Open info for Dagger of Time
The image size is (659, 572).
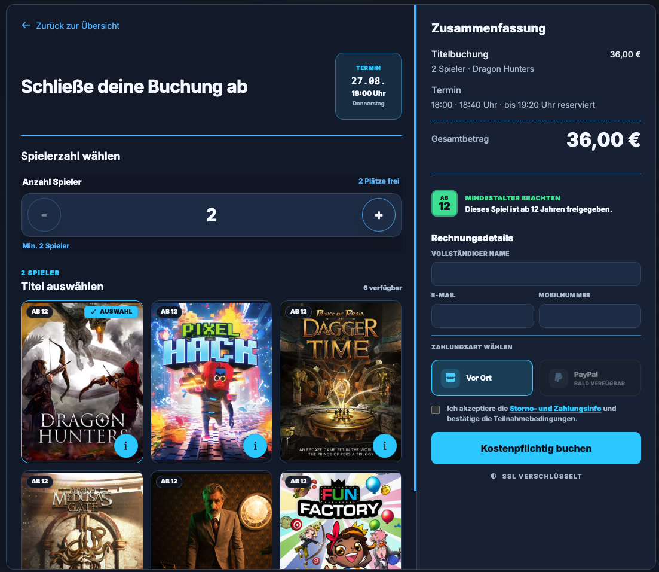tap(385, 446)
